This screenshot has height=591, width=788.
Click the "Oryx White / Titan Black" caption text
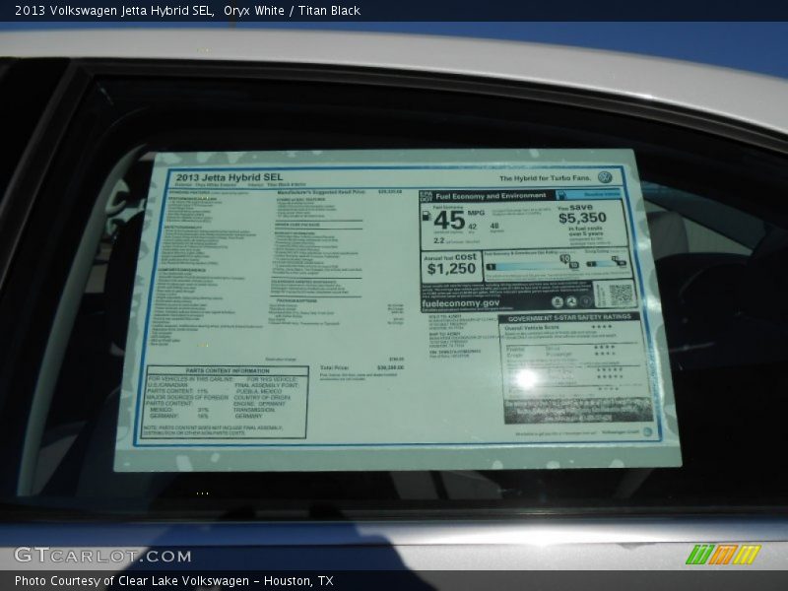click(292, 11)
